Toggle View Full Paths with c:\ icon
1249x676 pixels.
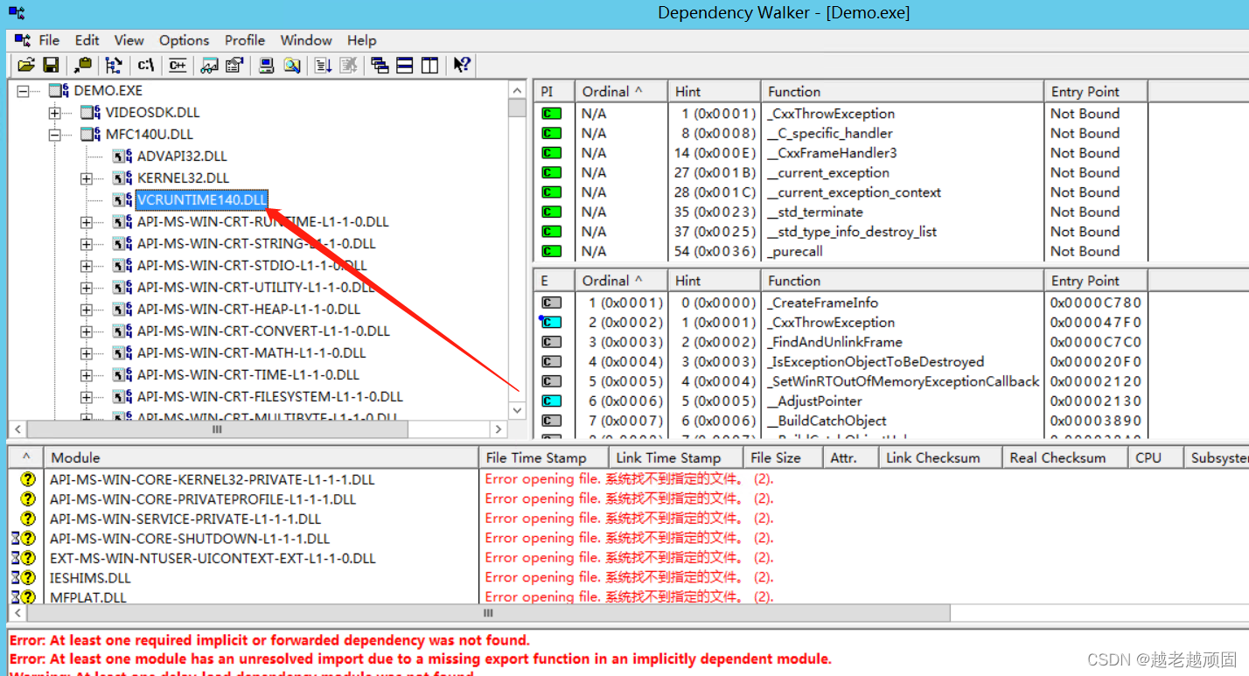click(x=145, y=65)
